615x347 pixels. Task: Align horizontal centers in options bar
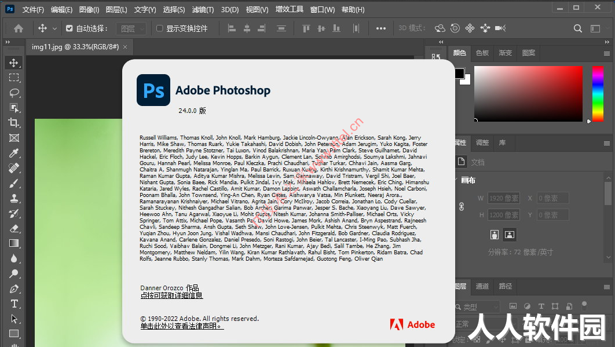point(247,28)
